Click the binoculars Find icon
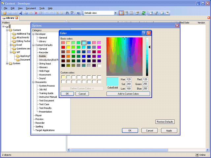 (x=67, y=13)
